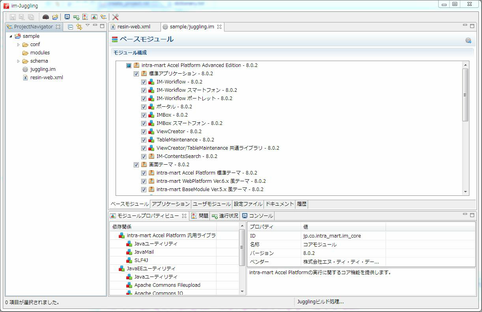Screen dimensions: 482x312
Task: Expand the schema folder in project tree
Action: click(18, 61)
